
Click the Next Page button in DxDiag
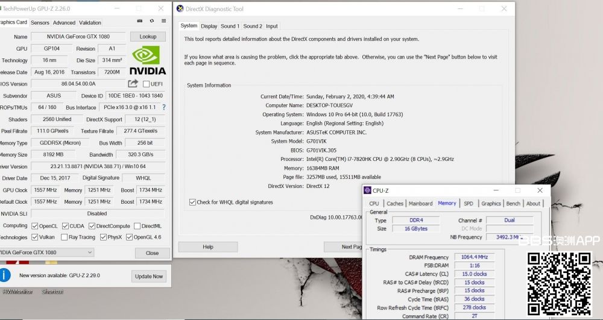click(x=343, y=246)
